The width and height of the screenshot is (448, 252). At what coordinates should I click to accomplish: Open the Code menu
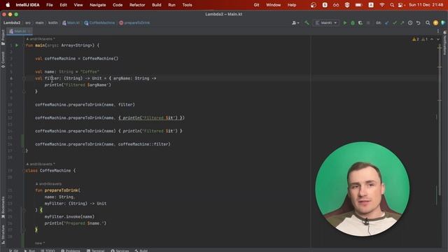(x=118, y=5)
